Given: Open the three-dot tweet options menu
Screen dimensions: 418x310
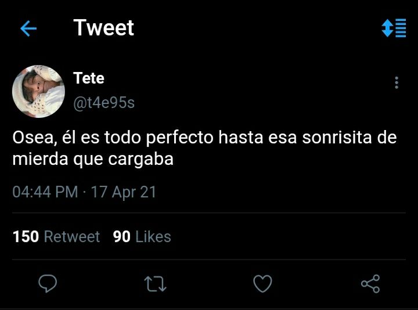Looking at the screenshot, I should point(397,82).
